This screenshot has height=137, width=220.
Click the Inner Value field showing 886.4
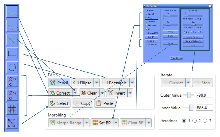(x=204, y=108)
